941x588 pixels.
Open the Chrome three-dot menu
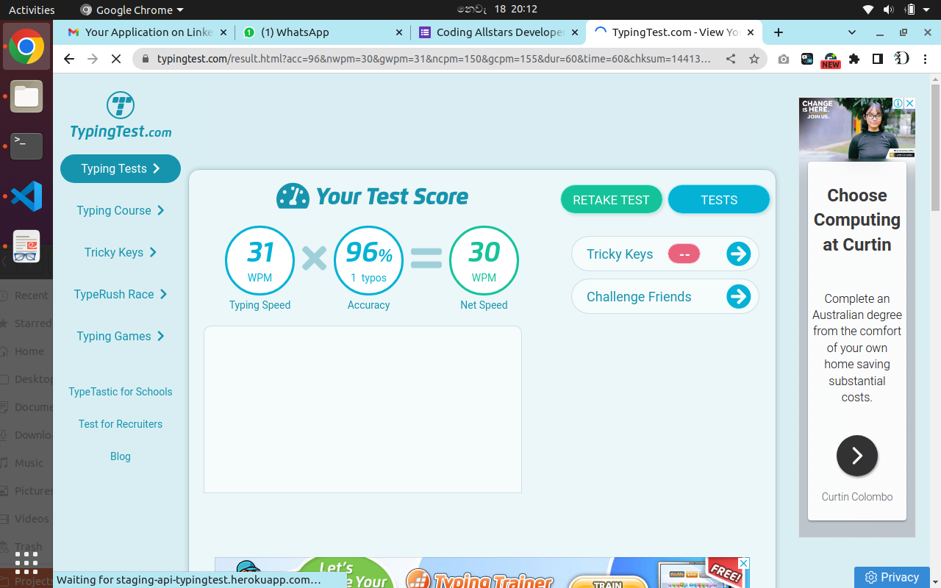coord(926,59)
